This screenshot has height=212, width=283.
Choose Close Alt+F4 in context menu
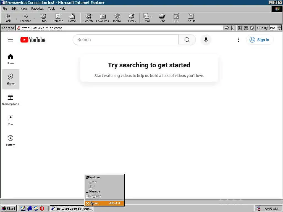coord(104,203)
